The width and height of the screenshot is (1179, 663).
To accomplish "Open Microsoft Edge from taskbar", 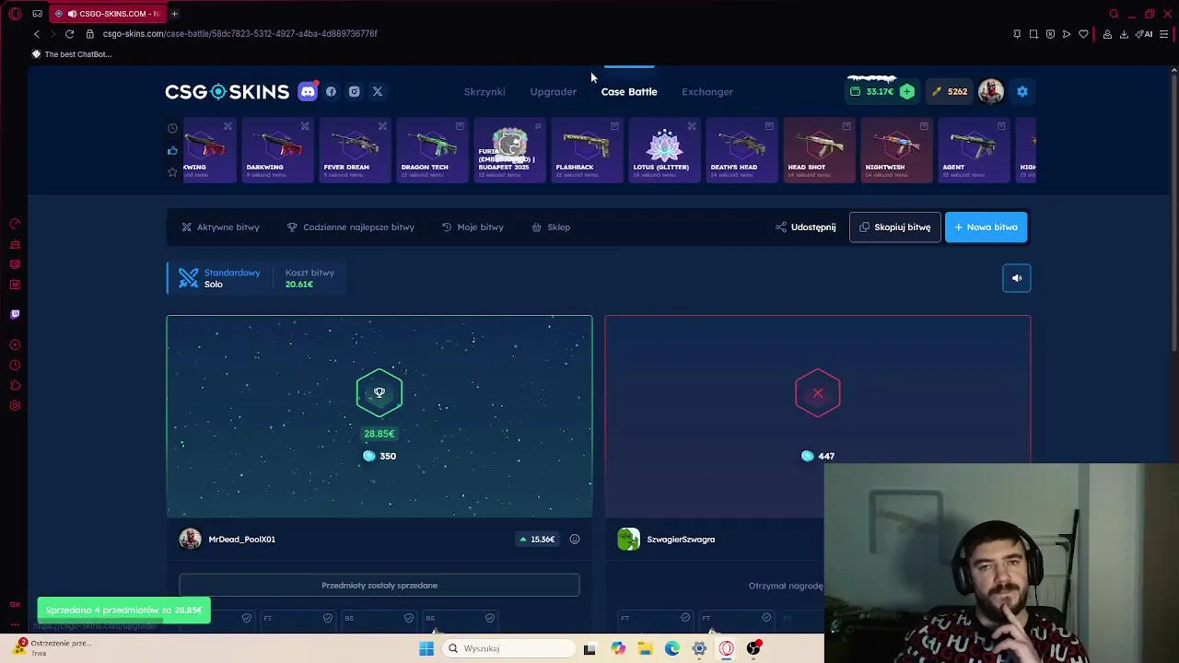I will pyautogui.click(x=672, y=648).
